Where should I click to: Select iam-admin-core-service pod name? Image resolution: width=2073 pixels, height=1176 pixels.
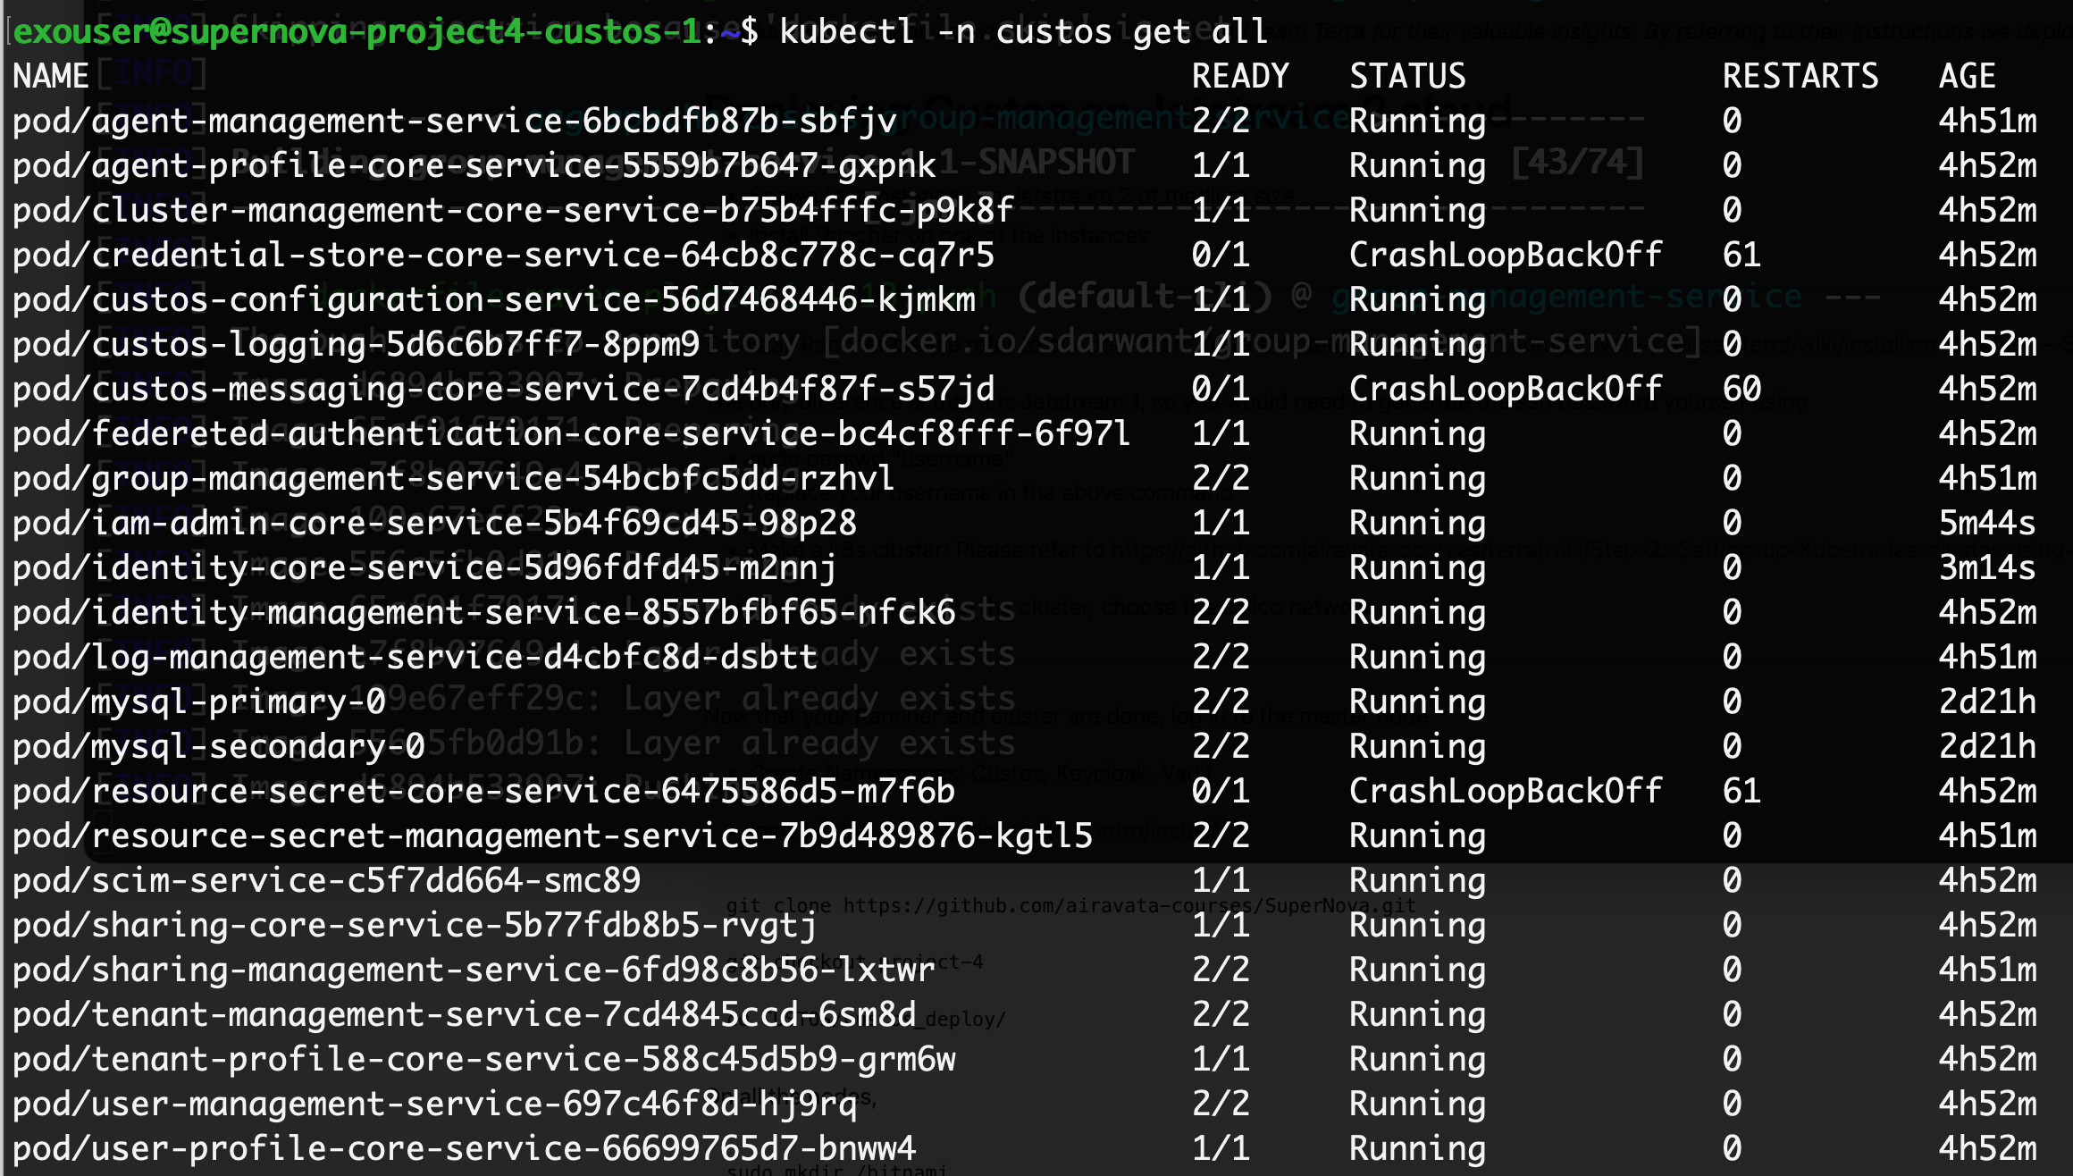click(x=434, y=523)
